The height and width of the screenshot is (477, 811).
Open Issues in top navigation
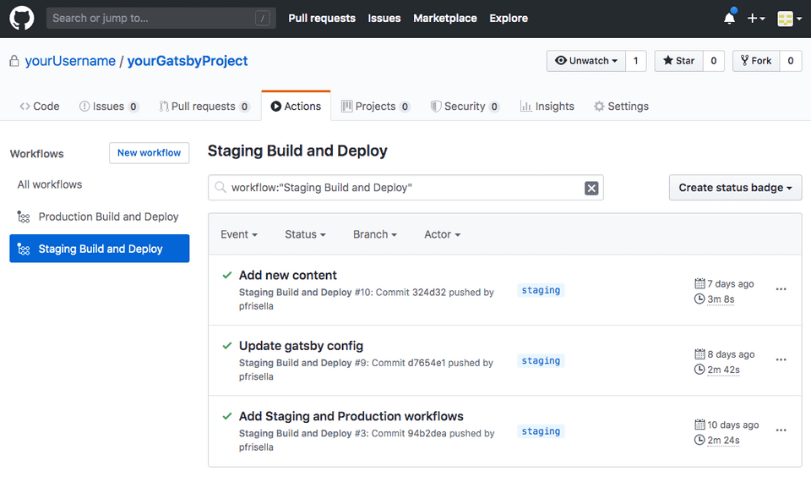384,18
